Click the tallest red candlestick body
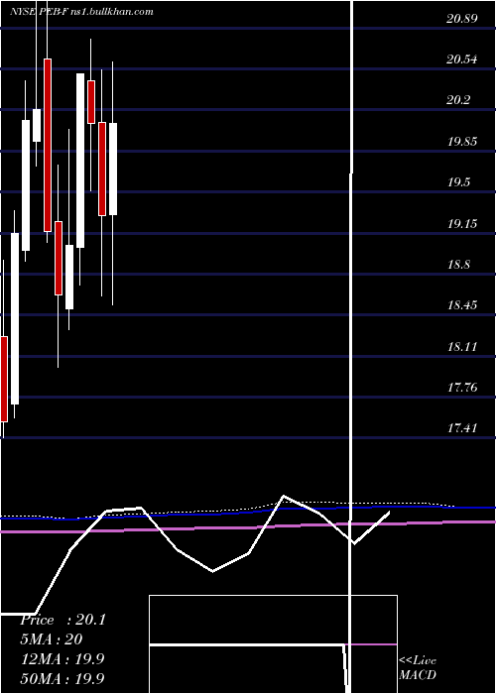Screen dimensions: 496x694 point(48,145)
